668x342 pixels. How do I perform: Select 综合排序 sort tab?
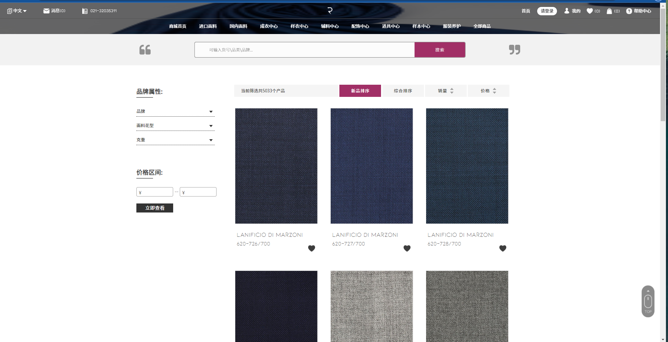(x=403, y=91)
